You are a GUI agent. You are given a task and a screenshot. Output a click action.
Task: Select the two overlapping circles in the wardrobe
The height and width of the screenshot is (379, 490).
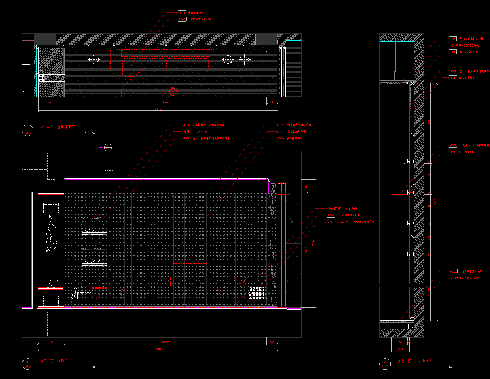pos(51,283)
